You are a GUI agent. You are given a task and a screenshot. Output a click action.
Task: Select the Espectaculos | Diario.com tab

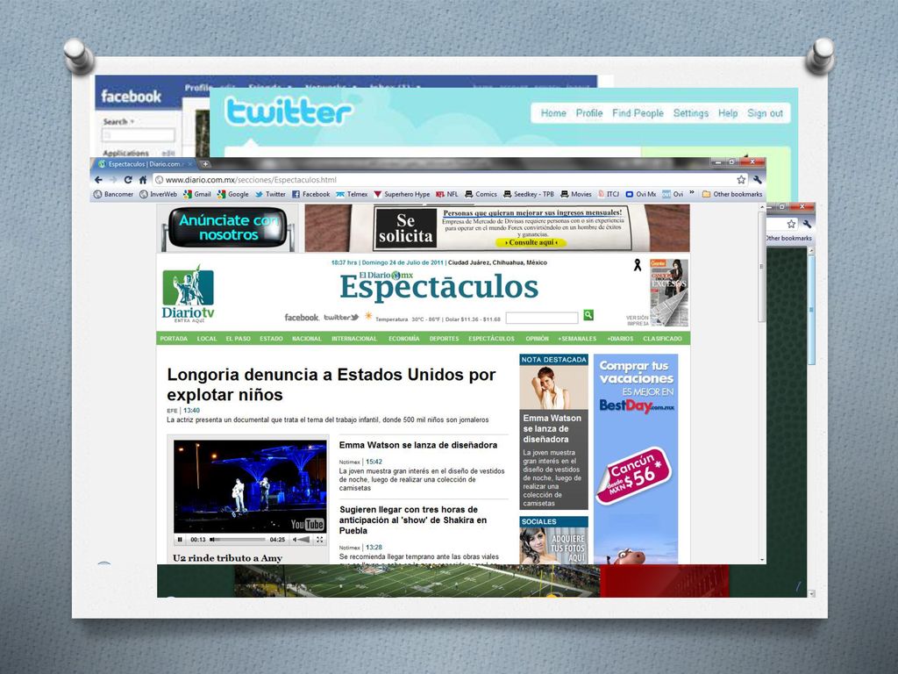pos(146,164)
